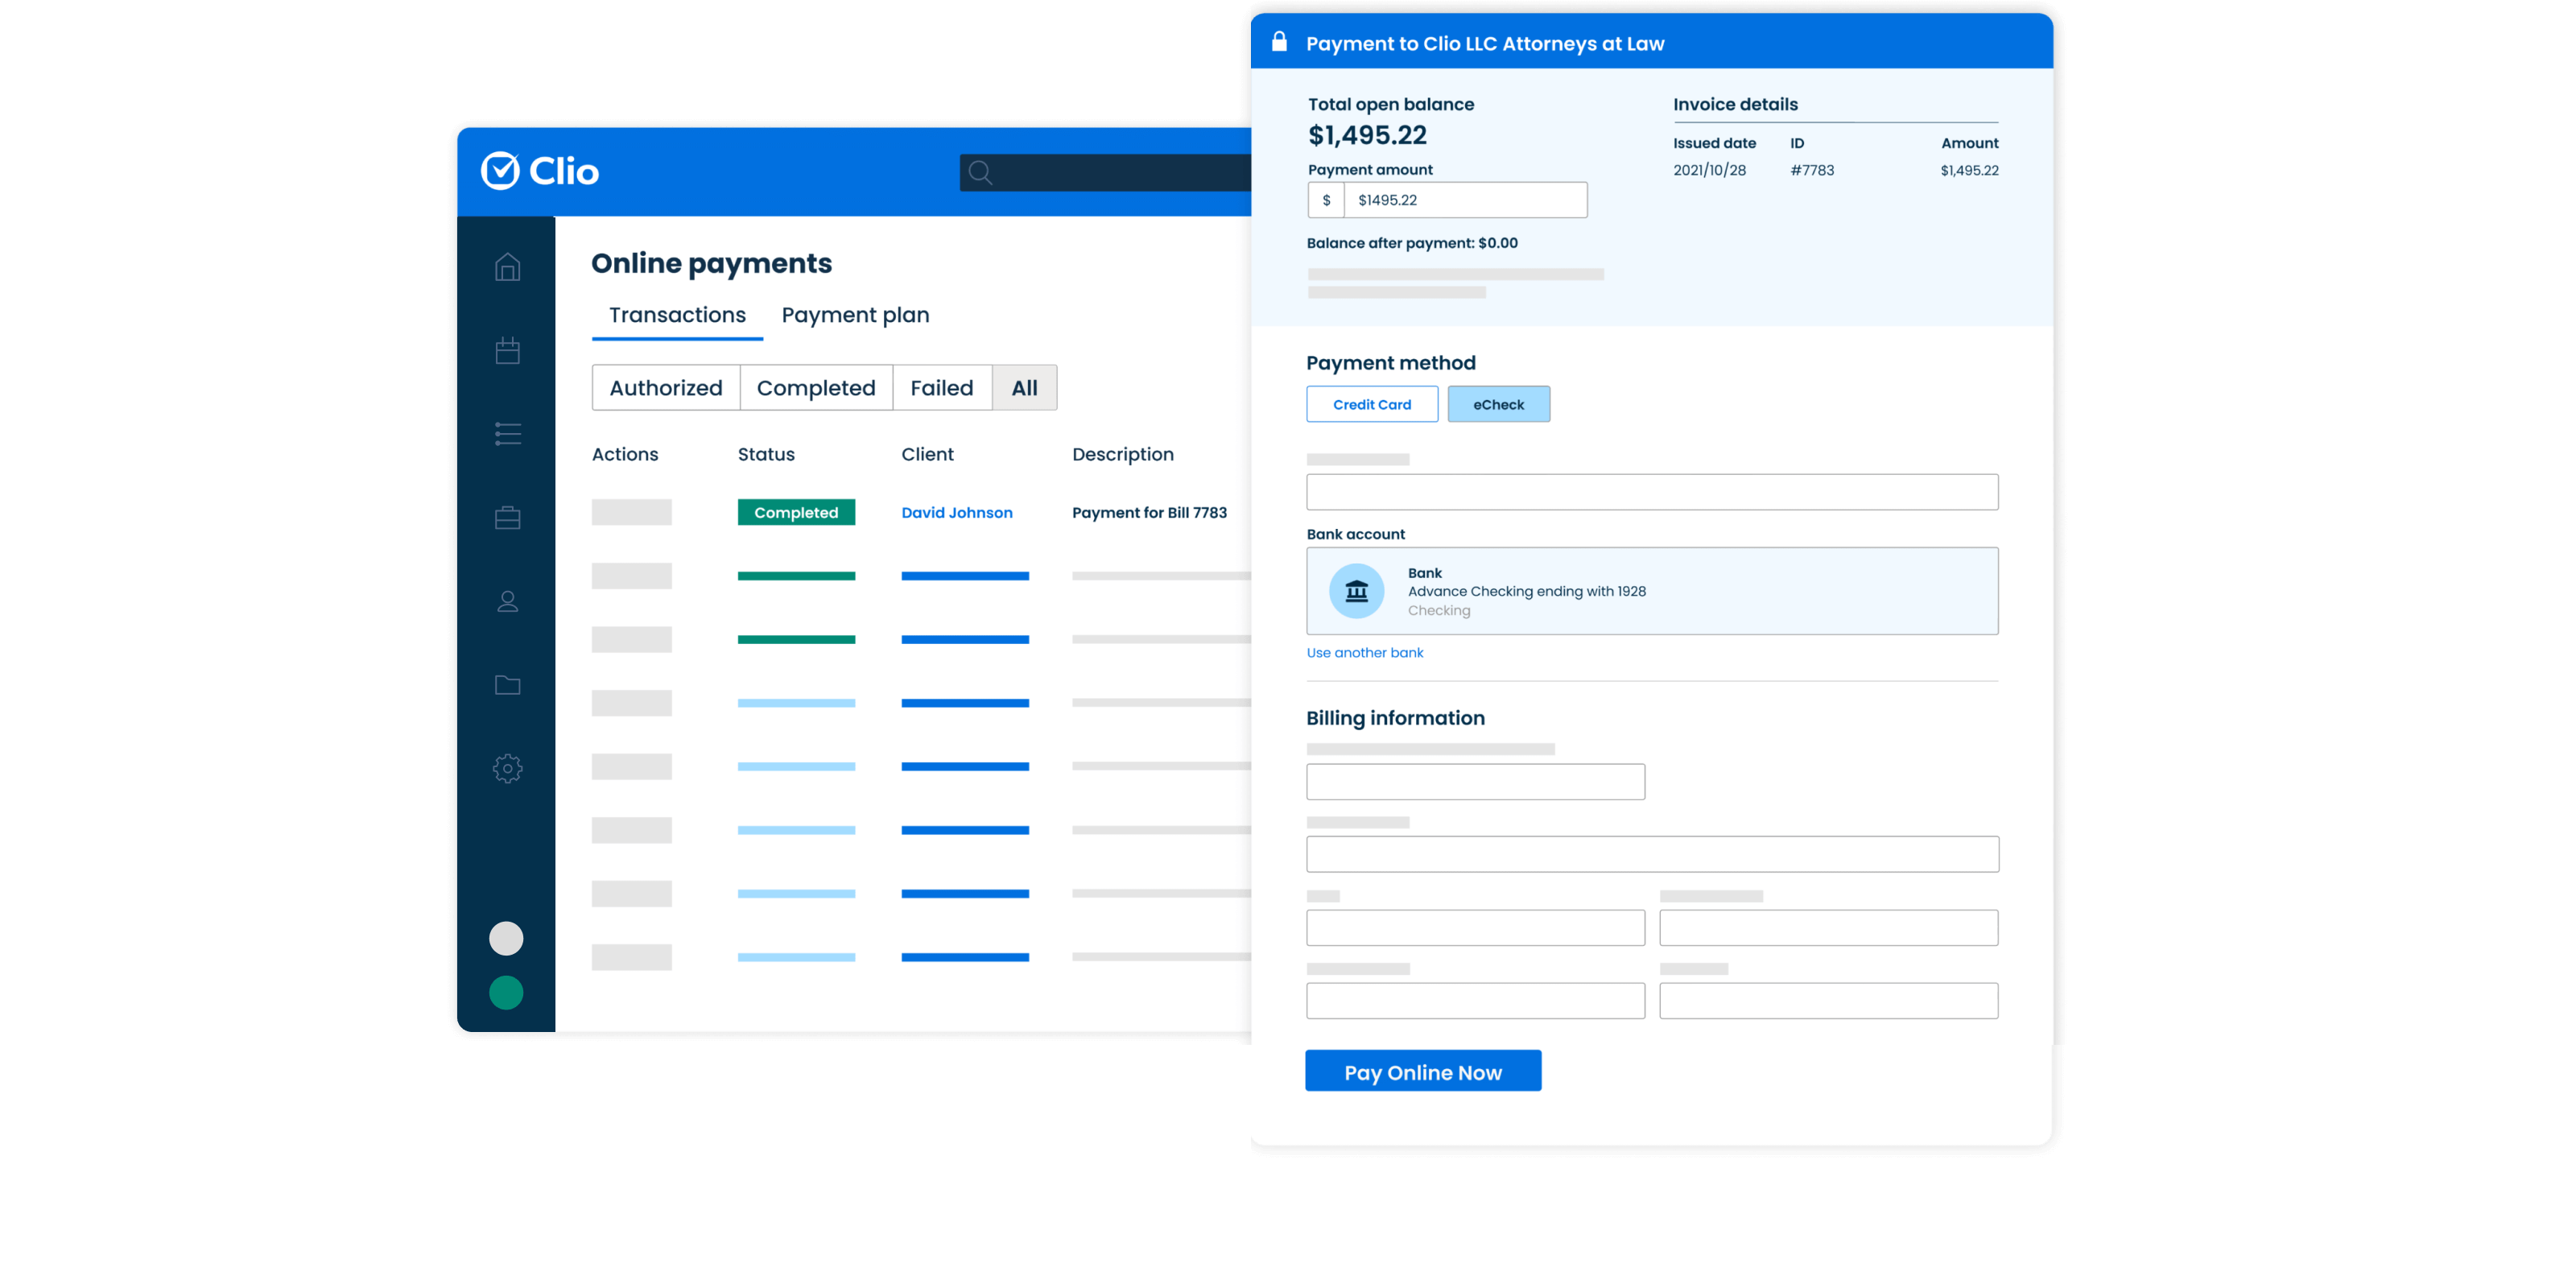2576x1288 pixels.
Task: Open the Home icon in sidebar
Action: (507, 267)
